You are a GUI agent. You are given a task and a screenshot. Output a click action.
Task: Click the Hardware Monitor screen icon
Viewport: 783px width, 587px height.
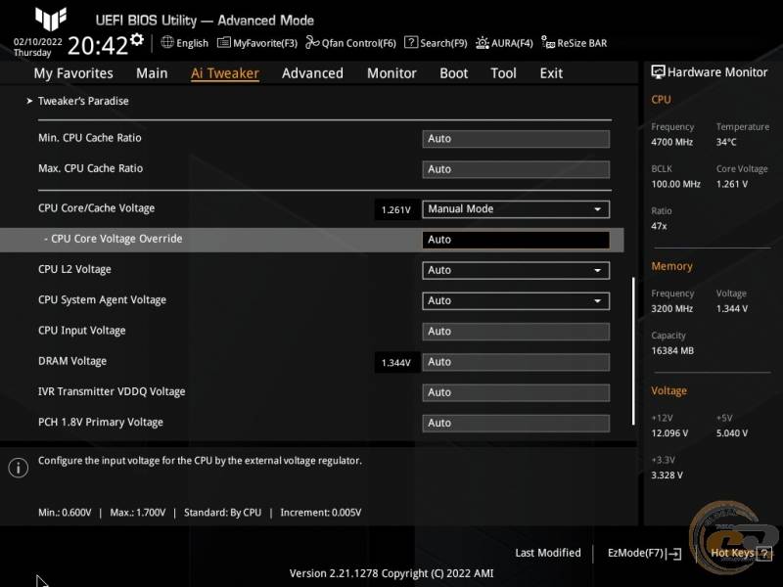click(x=658, y=72)
